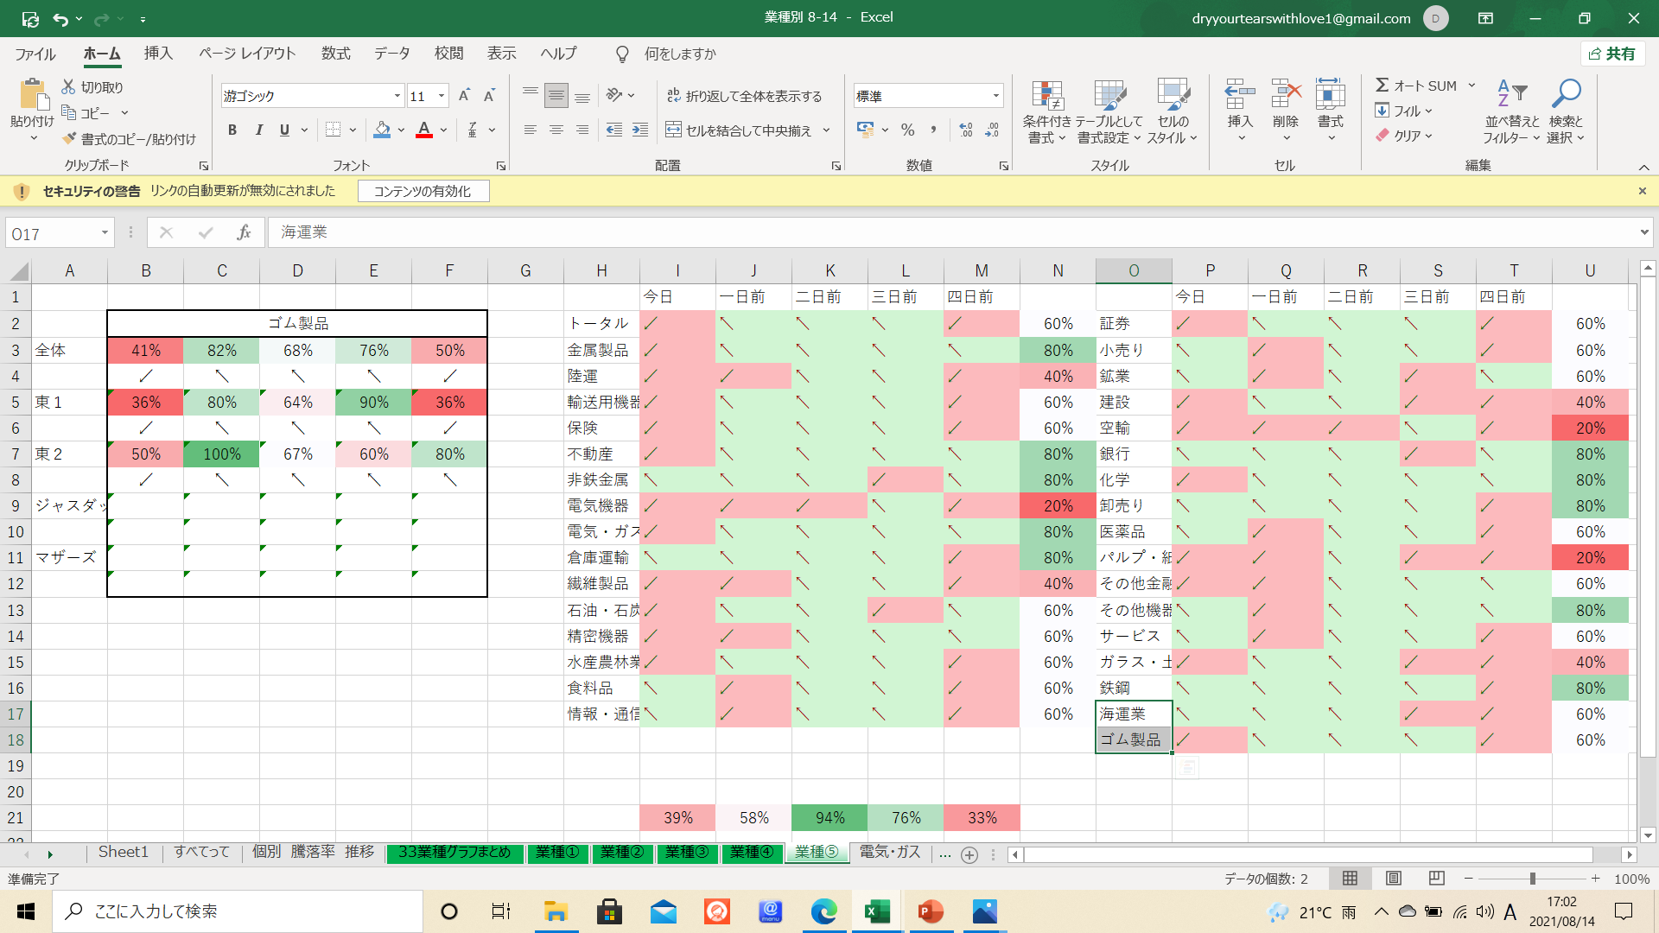Switch to the 業種① sheet tab
This screenshot has width=1659, height=933.
click(556, 853)
